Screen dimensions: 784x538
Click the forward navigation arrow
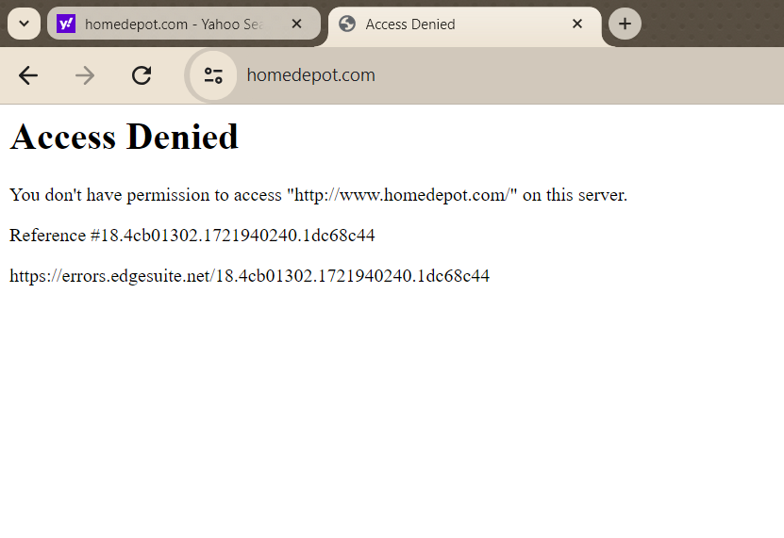click(x=85, y=76)
